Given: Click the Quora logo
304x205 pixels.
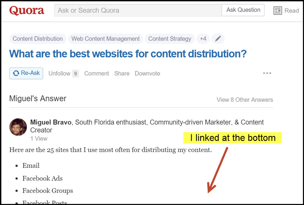Looking at the screenshot, I should click(x=27, y=11).
